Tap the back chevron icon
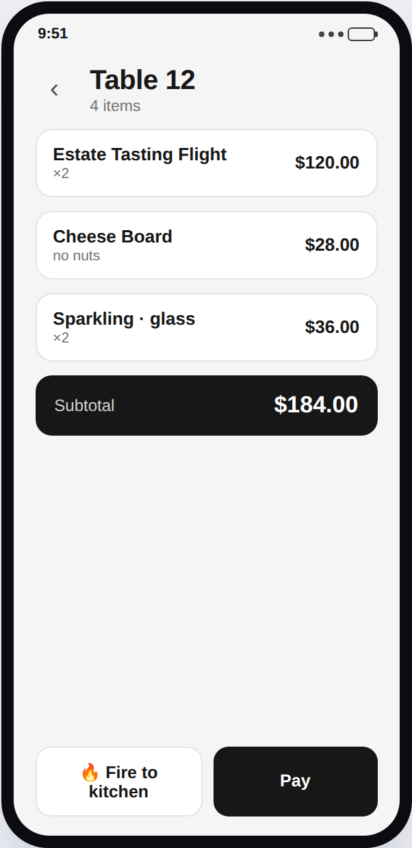 click(54, 90)
